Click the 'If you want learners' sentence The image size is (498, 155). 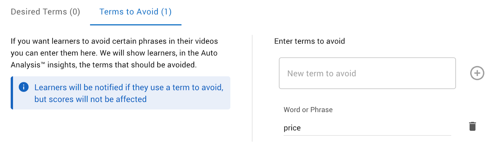[114, 41]
